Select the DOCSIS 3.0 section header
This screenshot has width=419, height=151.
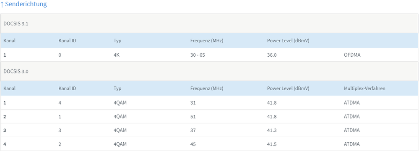210,71
